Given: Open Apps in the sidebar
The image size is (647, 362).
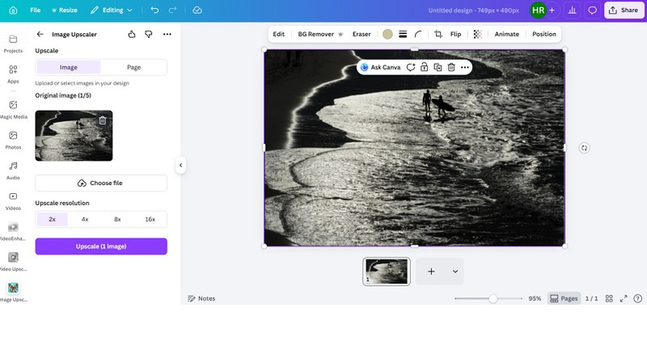Looking at the screenshot, I should pyautogui.click(x=13, y=74).
